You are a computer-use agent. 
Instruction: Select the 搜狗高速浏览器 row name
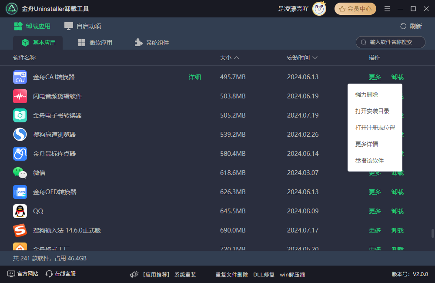54,135
